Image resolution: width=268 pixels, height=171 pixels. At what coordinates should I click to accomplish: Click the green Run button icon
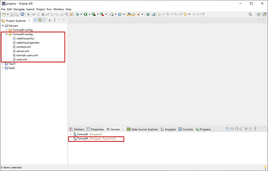pos(86,14)
